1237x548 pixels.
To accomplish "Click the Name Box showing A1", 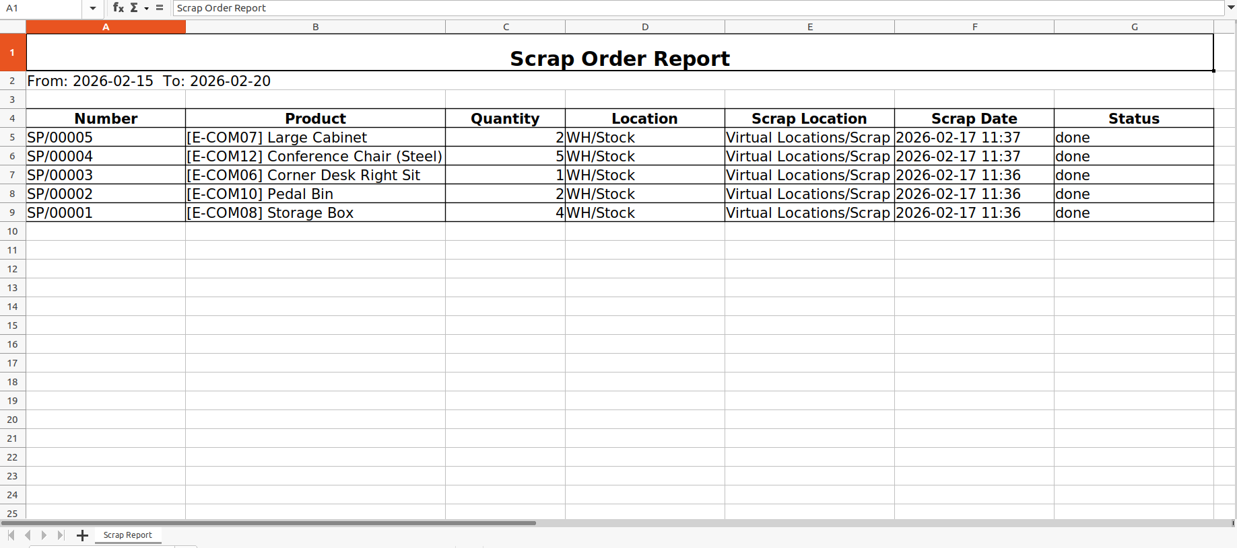I will [x=42, y=8].
